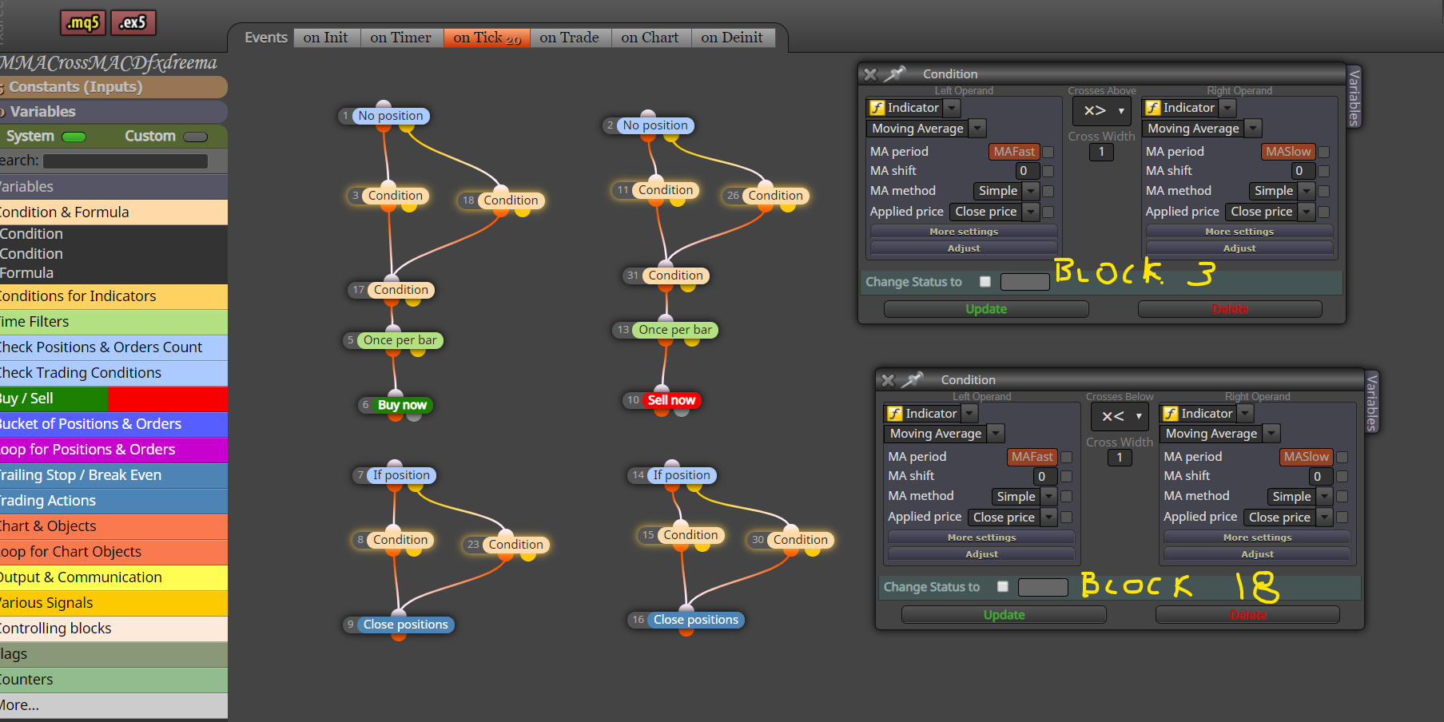The image size is (1444, 722).
Task: Select the 'Buy now' block node
Action: click(402, 405)
